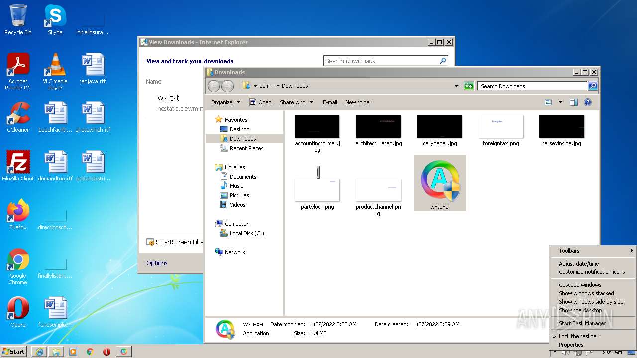
Task: Open Explorer help question mark icon
Action: [x=587, y=102]
